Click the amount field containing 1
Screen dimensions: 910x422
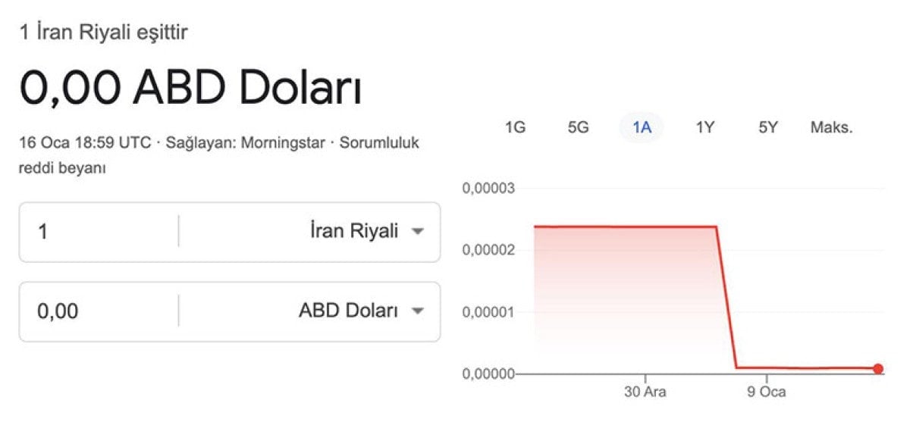99,232
